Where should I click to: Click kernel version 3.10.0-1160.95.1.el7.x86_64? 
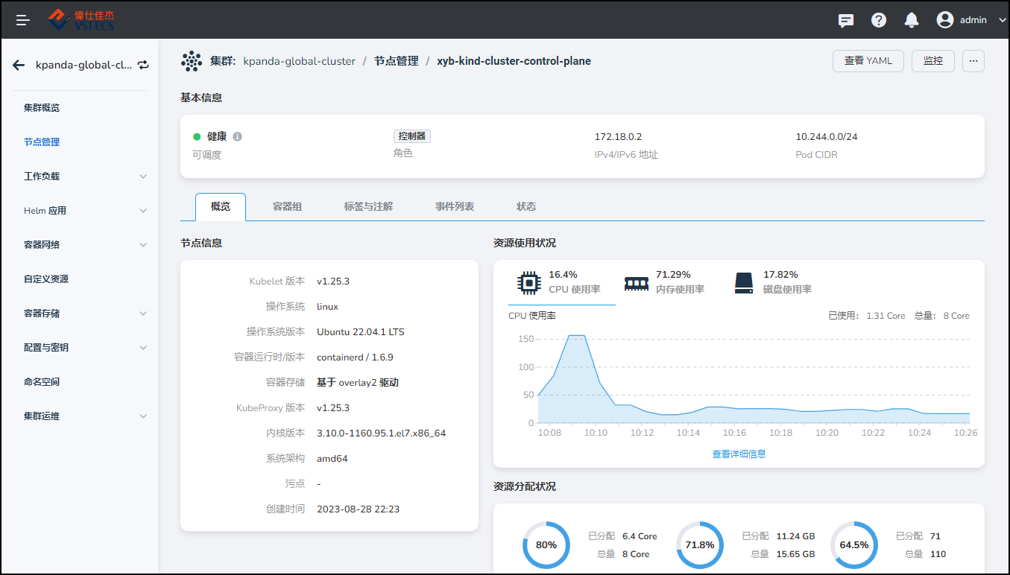pos(381,433)
